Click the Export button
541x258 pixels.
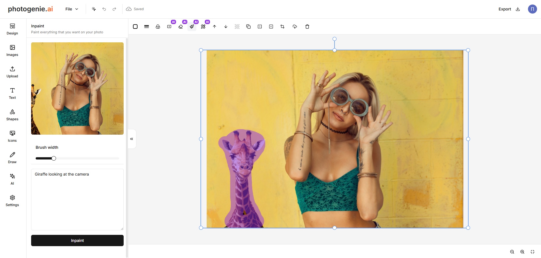click(x=509, y=9)
